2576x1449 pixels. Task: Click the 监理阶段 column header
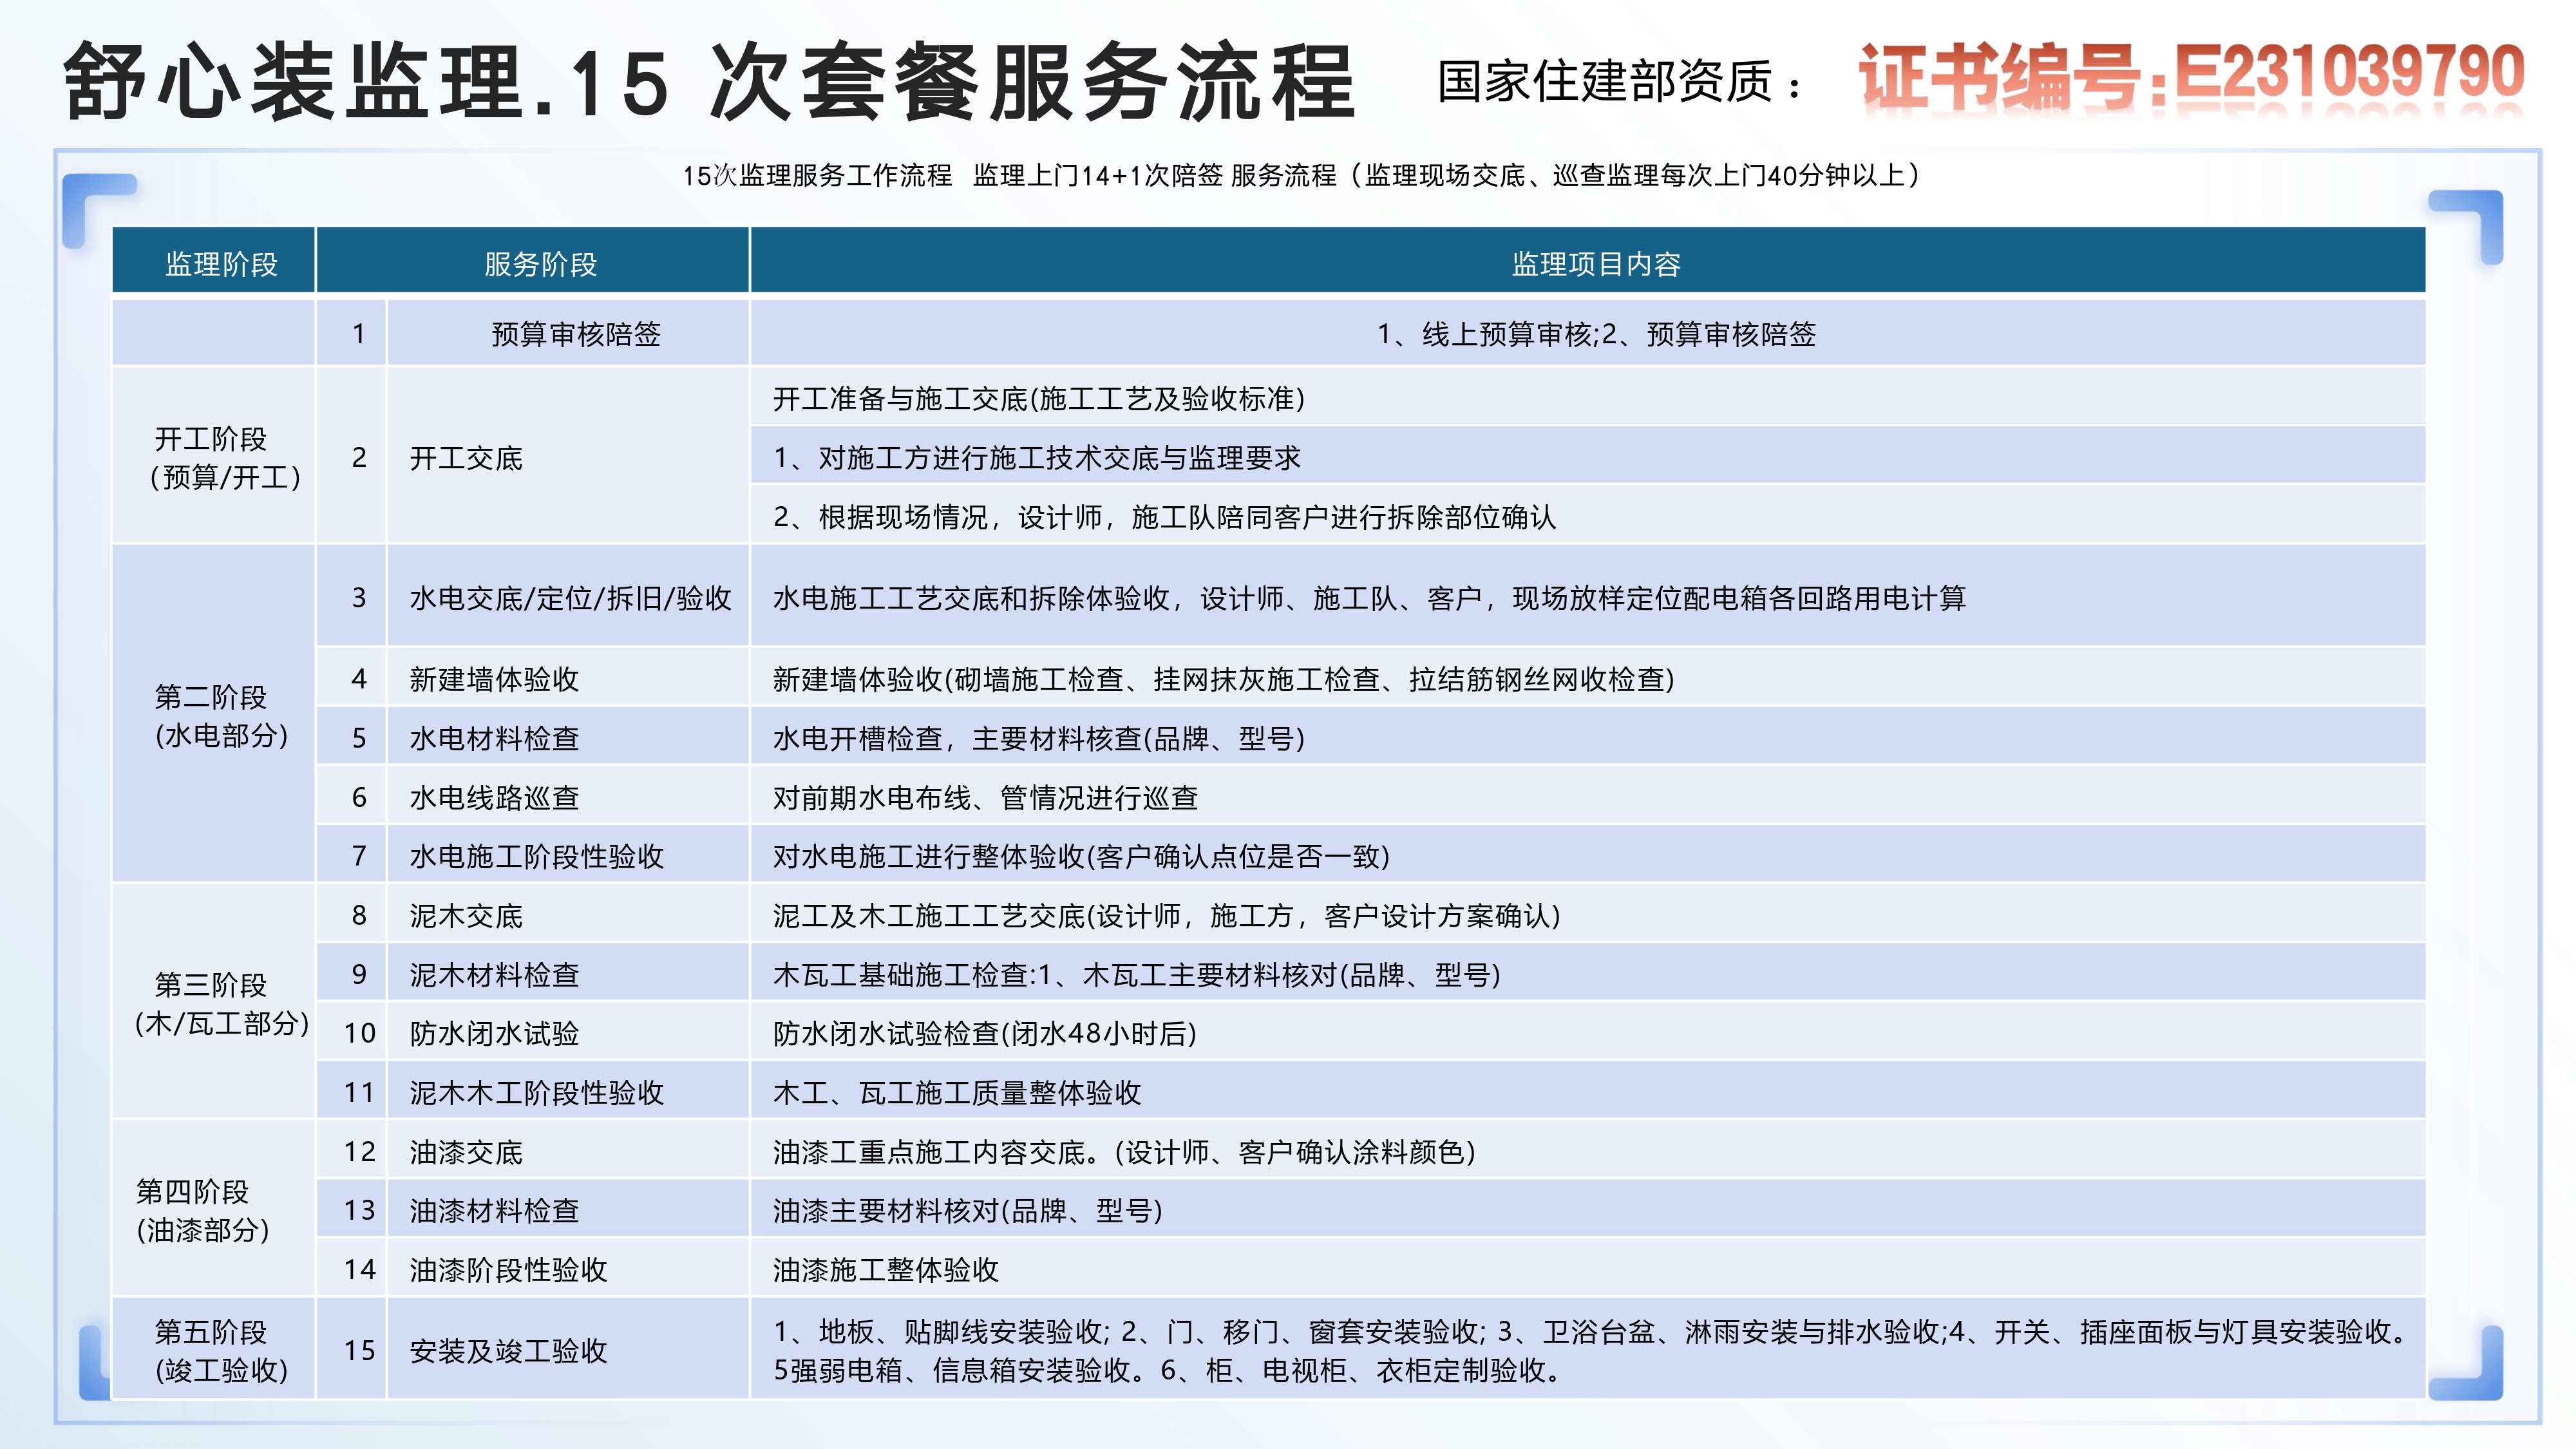tap(221, 264)
